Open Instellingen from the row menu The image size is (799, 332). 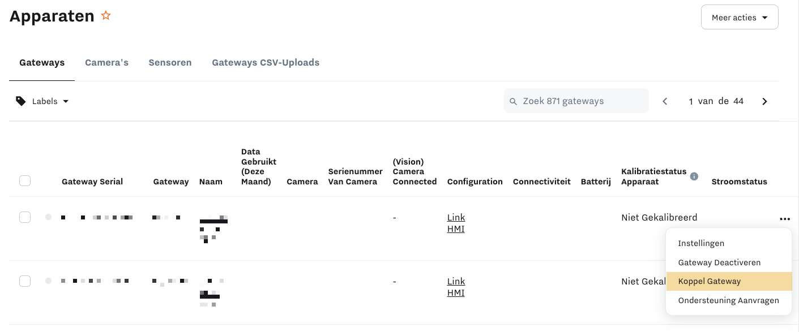701,243
